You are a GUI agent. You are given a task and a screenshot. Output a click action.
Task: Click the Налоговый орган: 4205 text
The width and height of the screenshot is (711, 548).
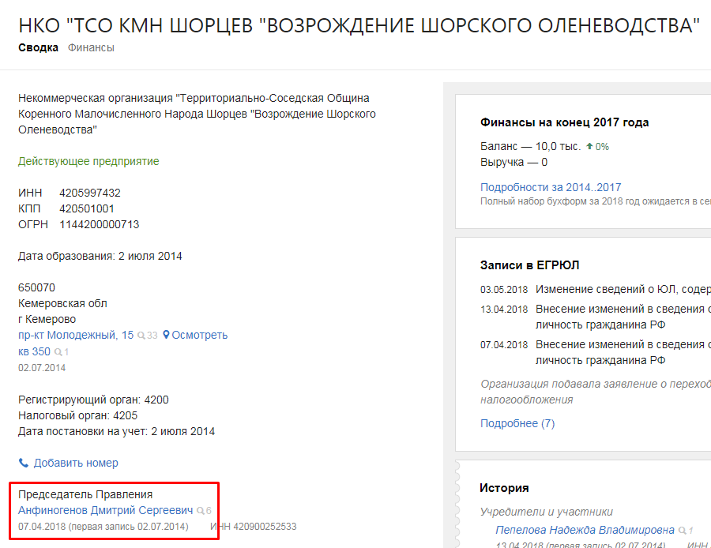click(77, 415)
